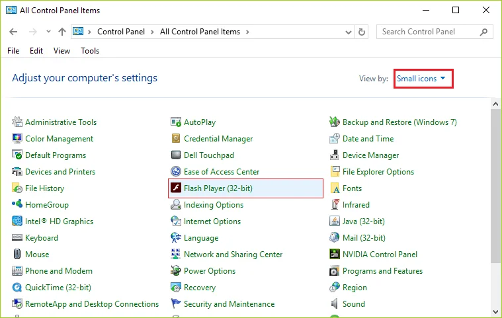Click the HomeGroup icon
Screen dimensions: 502x318
coord(17,204)
